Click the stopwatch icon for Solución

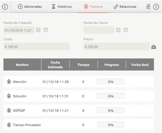click(x=9, y=96)
